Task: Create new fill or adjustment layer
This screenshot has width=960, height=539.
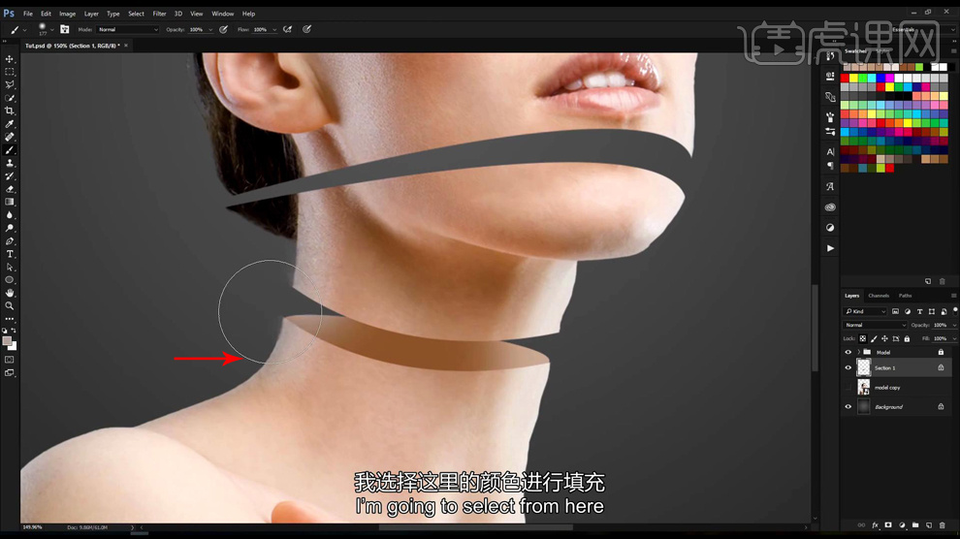Action: [902, 525]
